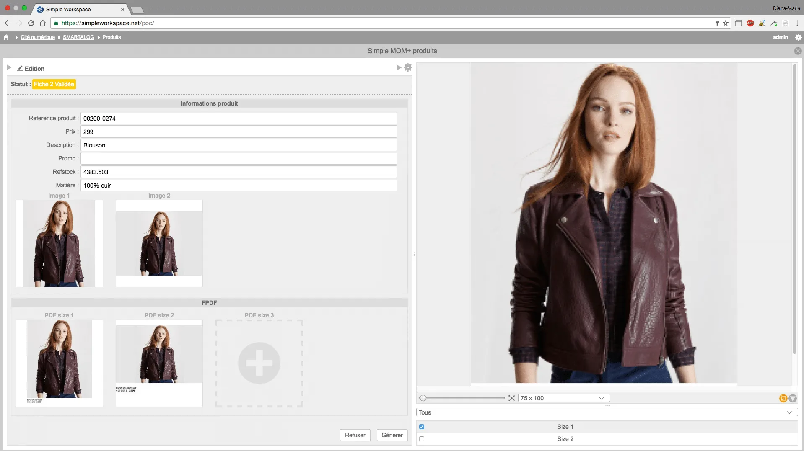Expand the Edition panel triangle
804x451 pixels.
click(x=9, y=67)
